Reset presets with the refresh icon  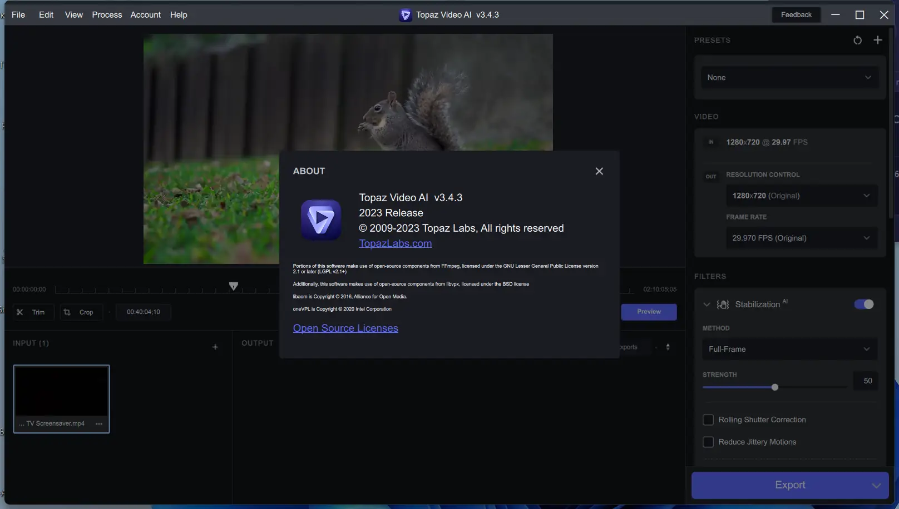coord(857,40)
